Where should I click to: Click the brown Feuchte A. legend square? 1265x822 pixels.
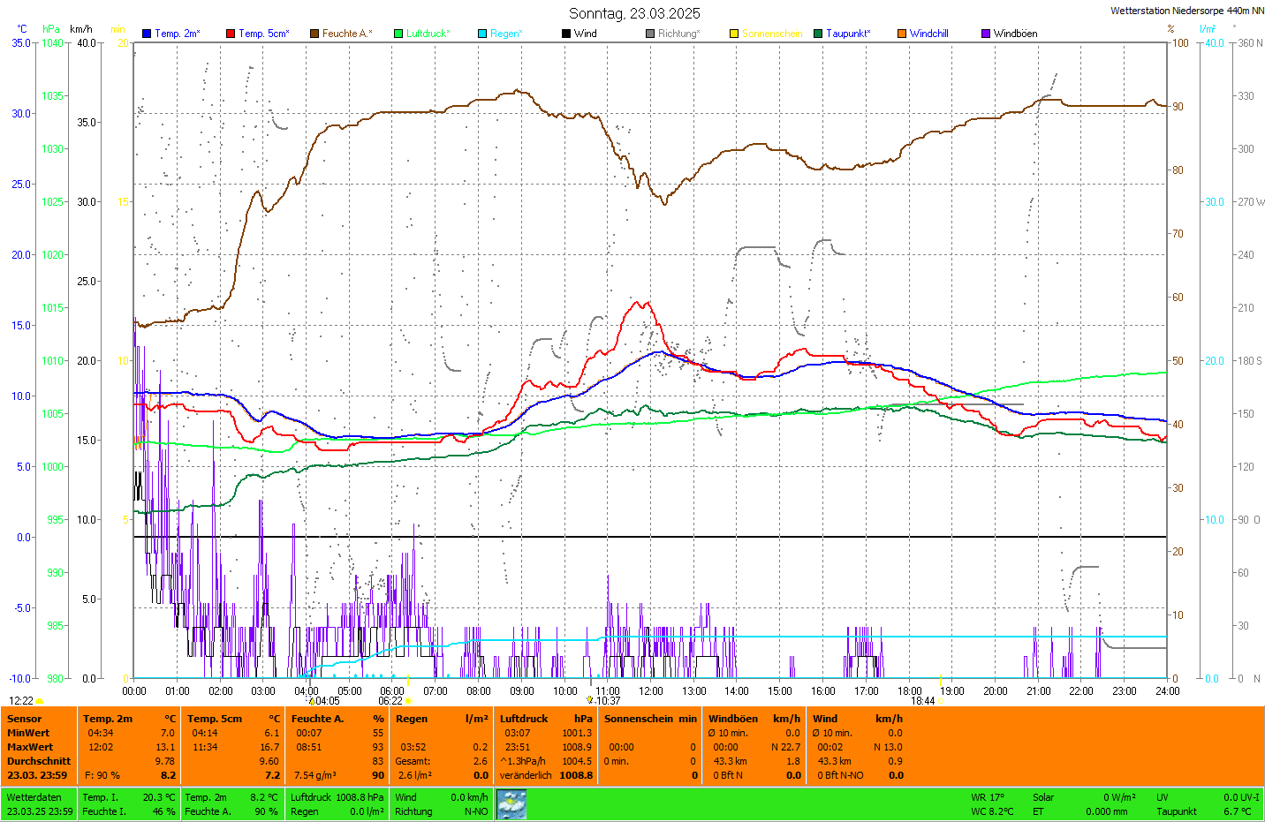tap(314, 34)
